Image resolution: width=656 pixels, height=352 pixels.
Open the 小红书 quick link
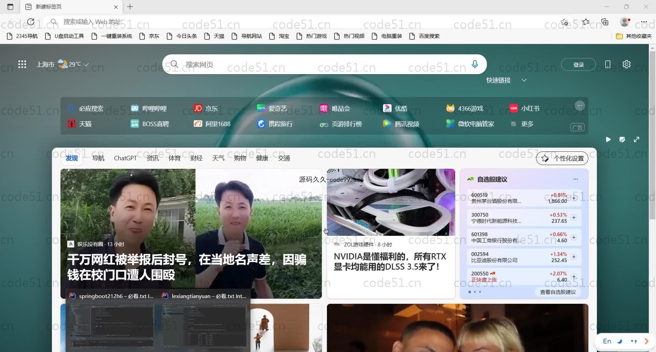(x=524, y=108)
